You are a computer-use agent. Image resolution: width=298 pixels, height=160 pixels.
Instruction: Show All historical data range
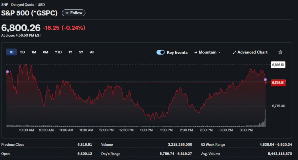coord(92,52)
